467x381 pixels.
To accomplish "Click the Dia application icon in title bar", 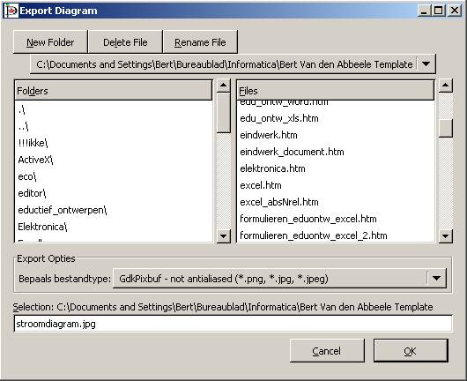I will (11, 11).
